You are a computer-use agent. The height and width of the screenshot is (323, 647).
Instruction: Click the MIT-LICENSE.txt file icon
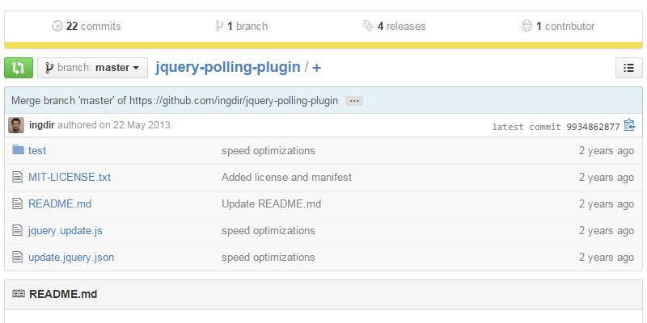coord(18,177)
